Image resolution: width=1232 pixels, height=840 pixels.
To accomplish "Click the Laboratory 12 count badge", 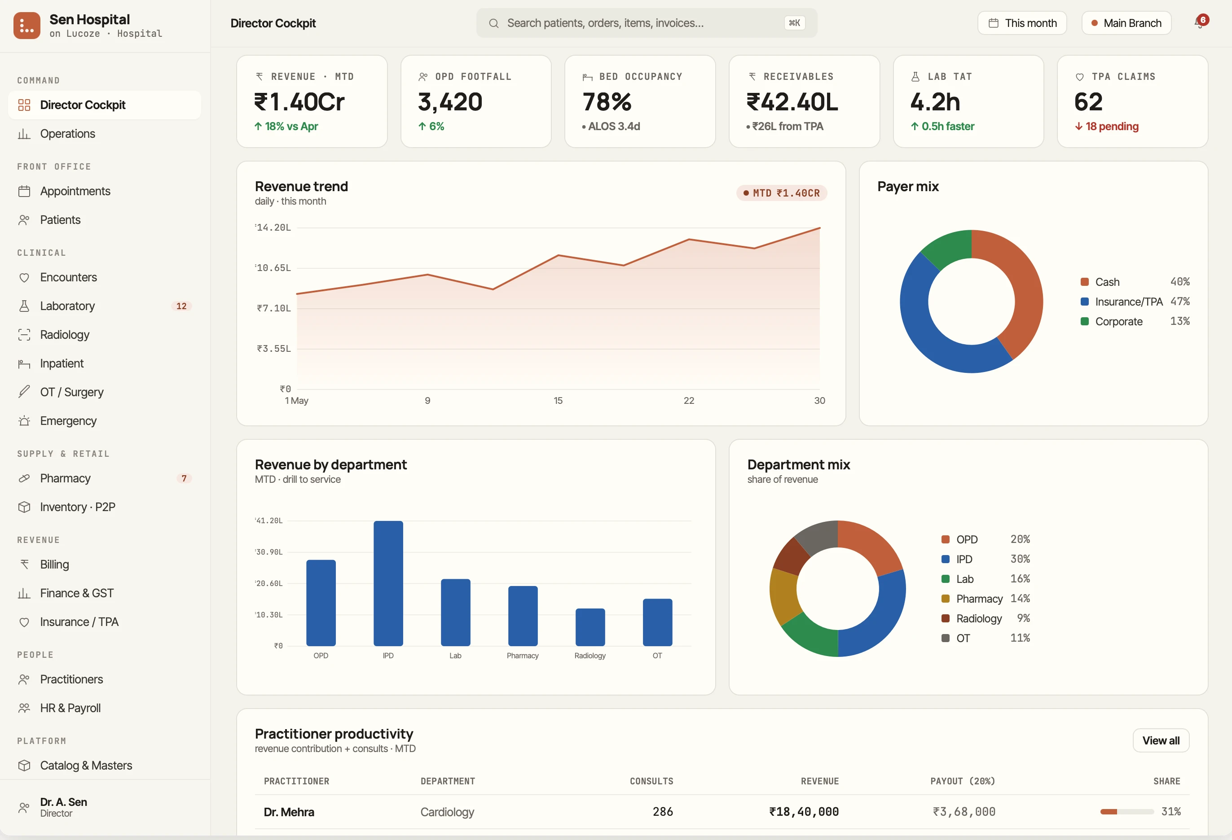I will [181, 306].
